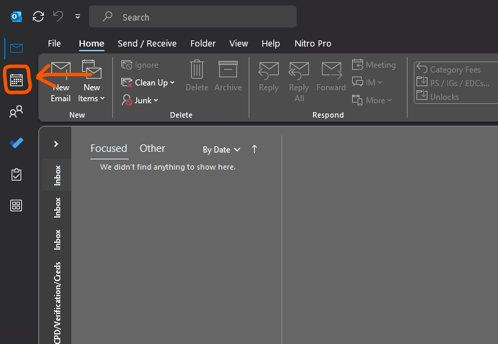Create a New Email
The height and width of the screenshot is (344, 498).
[60, 81]
